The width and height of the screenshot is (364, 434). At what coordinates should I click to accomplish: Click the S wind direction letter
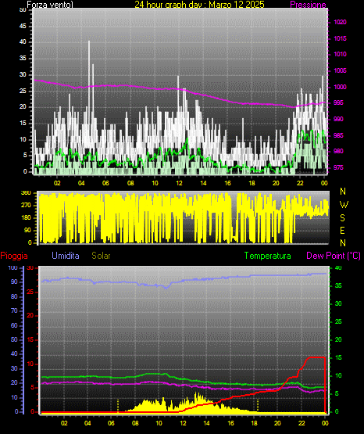pyautogui.click(x=342, y=218)
